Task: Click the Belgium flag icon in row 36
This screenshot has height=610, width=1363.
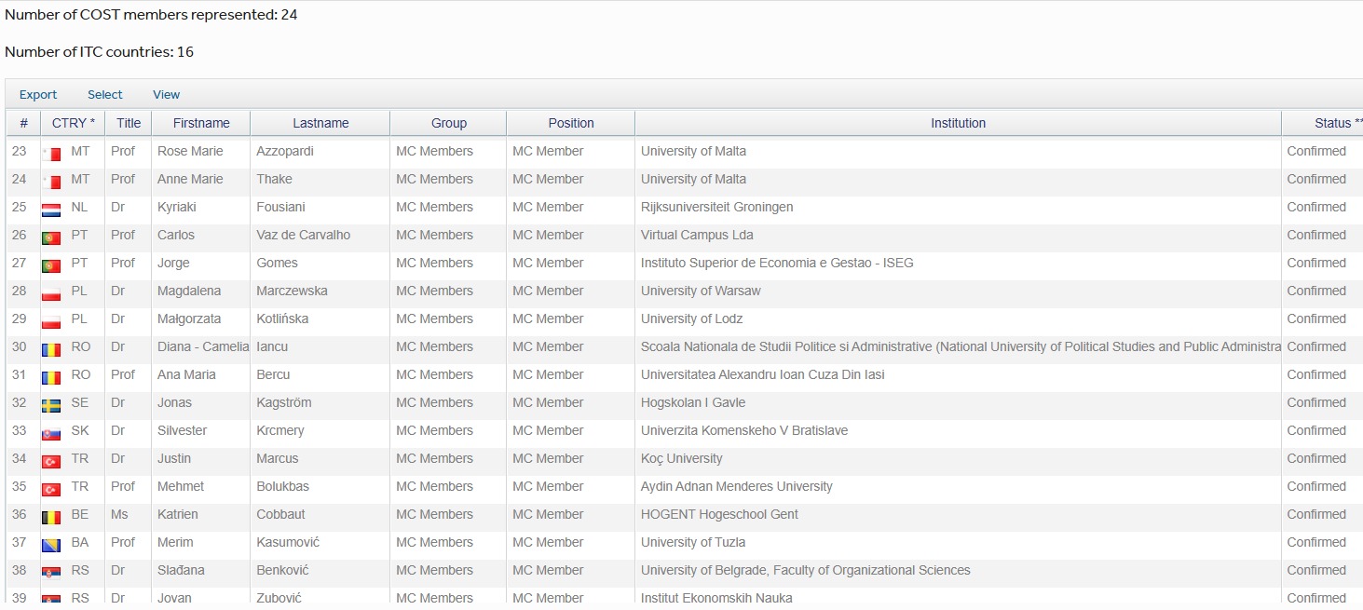Action: tap(51, 516)
